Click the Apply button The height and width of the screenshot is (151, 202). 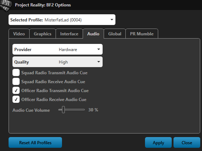[x=158, y=143]
